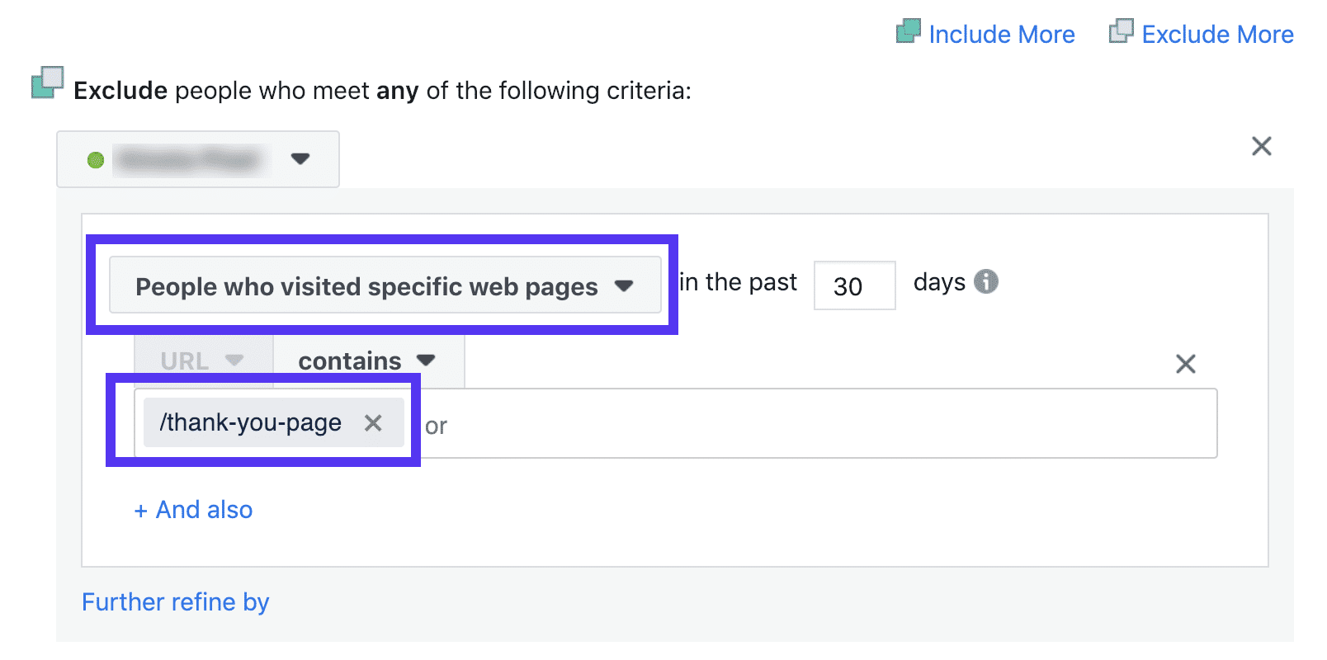Click the green Exclude criteria icon

click(x=47, y=83)
